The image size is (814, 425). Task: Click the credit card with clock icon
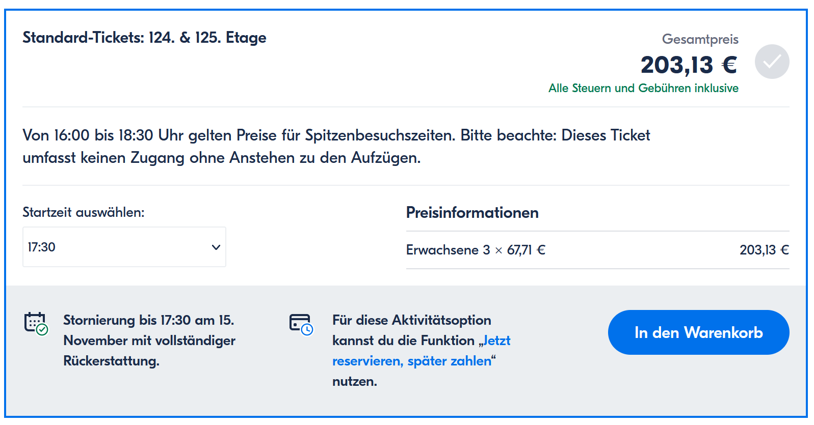(300, 323)
